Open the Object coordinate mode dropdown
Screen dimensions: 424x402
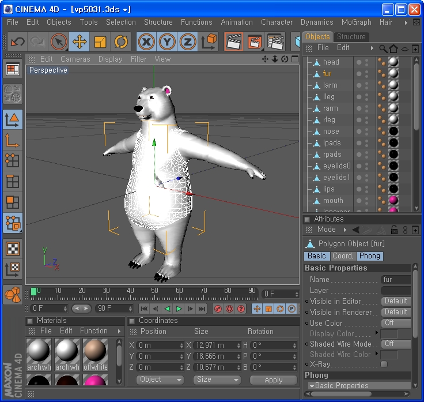tap(160, 380)
